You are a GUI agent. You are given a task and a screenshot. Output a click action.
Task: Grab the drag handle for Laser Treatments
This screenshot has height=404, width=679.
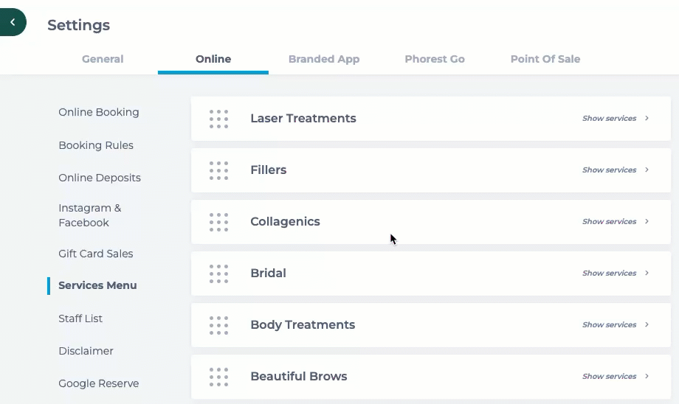[218, 119]
